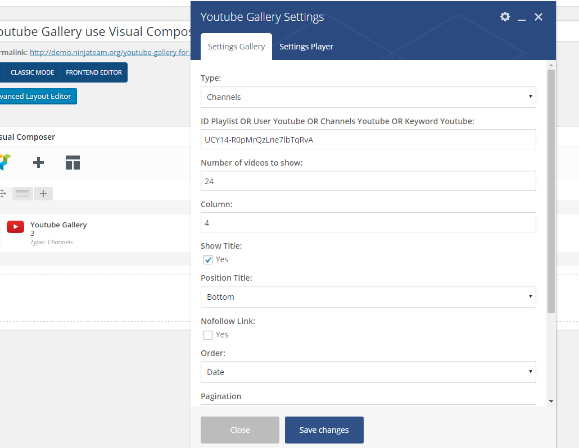This screenshot has width=579, height=448.
Task: Open the templates layout icon
Action: 73,162
